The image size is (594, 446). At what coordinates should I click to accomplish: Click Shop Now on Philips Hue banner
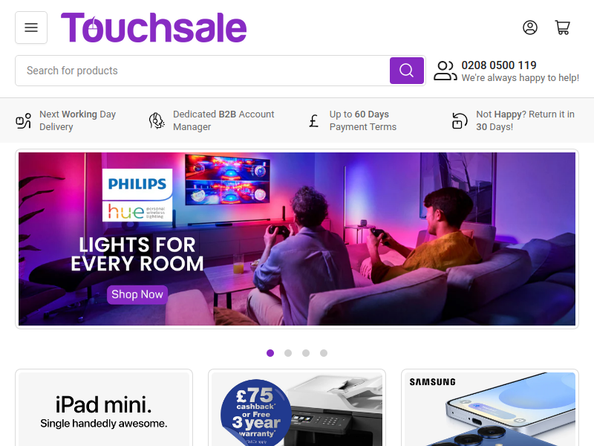pos(137,294)
